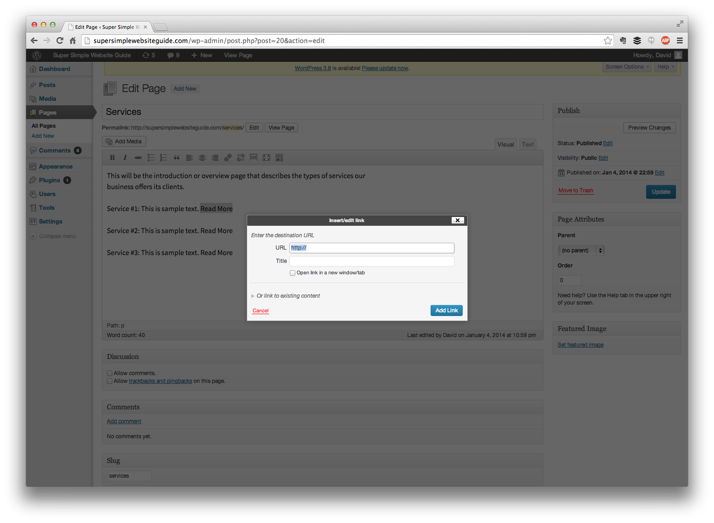This screenshot has width=714, height=523.
Task: Insert a More tag
Action: [x=254, y=158]
